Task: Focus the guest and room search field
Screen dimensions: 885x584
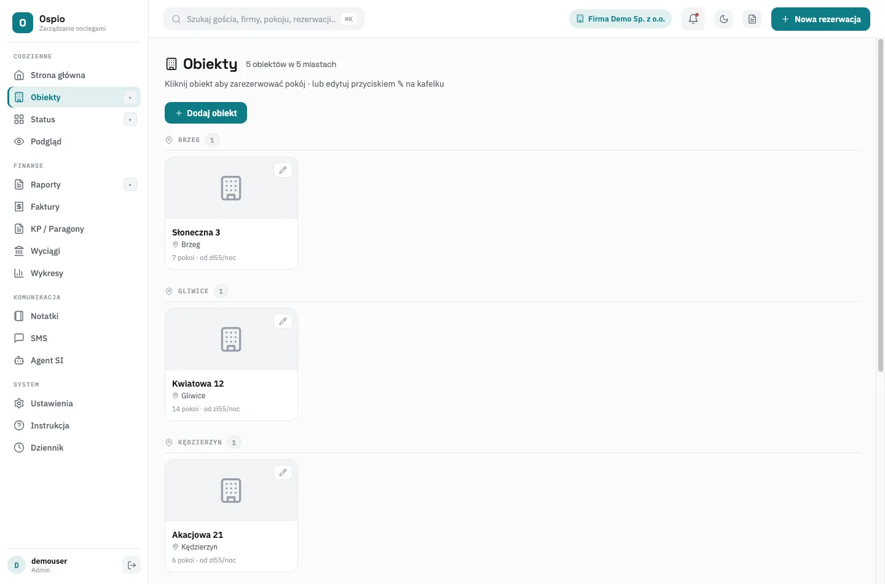Action: tap(264, 19)
